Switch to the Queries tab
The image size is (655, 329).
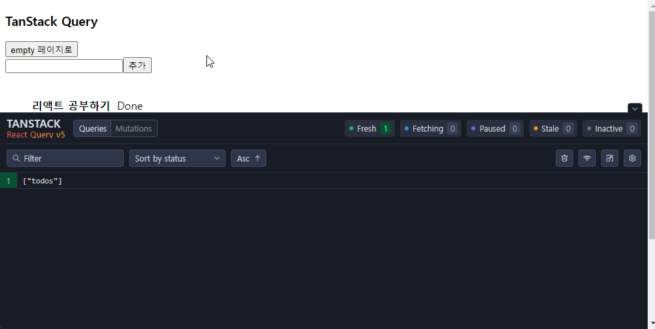tap(93, 128)
